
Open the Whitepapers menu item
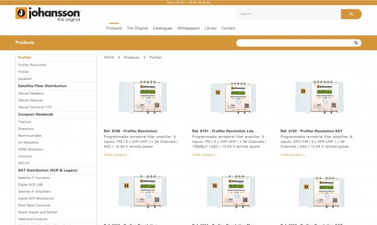point(188,28)
